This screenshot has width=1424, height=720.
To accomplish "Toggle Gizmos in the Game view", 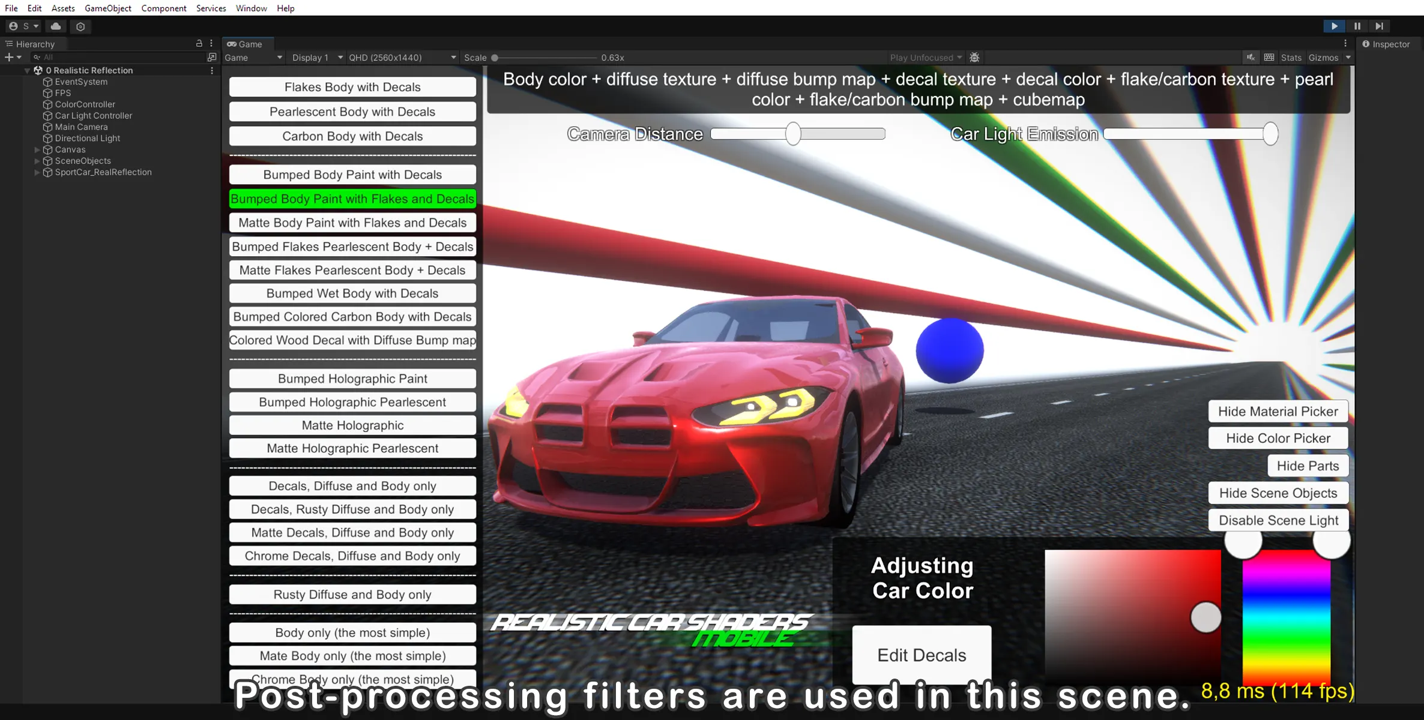I will click(1323, 58).
